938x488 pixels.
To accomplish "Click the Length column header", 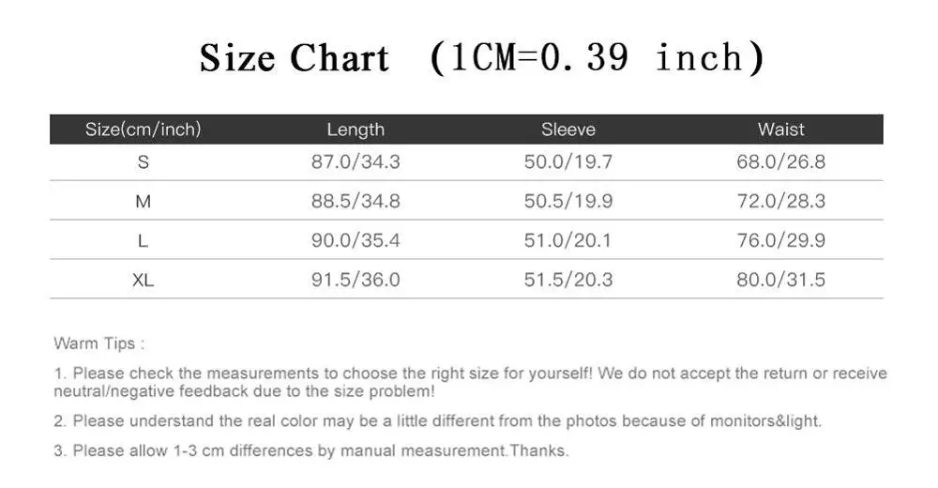I will click(356, 130).
